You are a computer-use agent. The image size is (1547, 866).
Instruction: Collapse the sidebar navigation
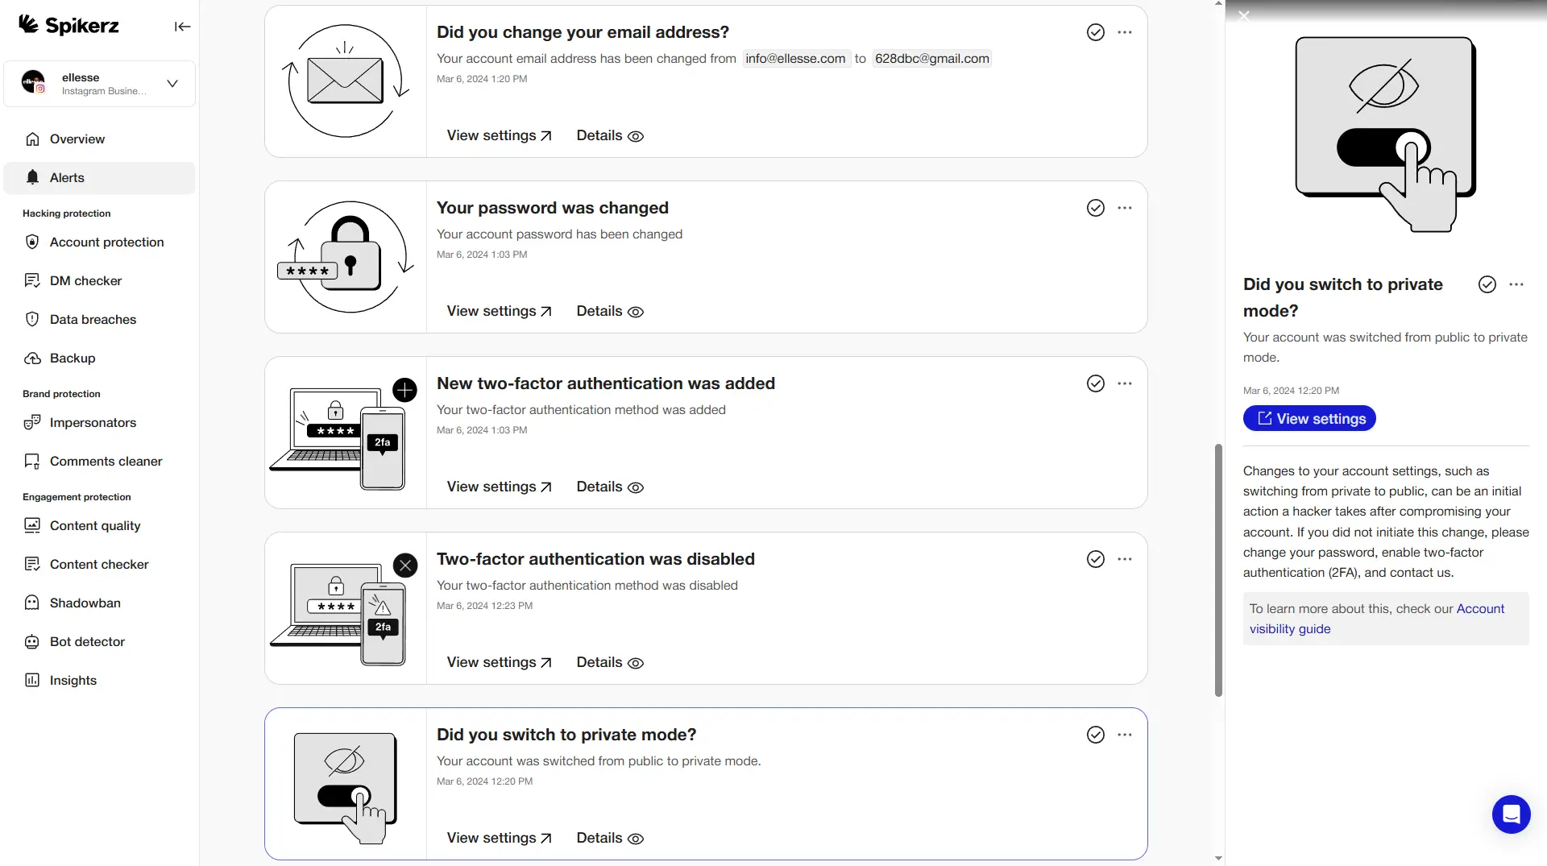coord(182,26)
